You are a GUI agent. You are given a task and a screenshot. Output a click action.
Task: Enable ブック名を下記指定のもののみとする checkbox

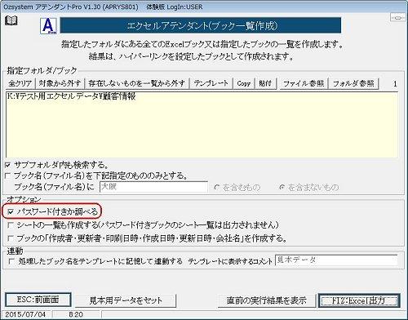point(8,176)
